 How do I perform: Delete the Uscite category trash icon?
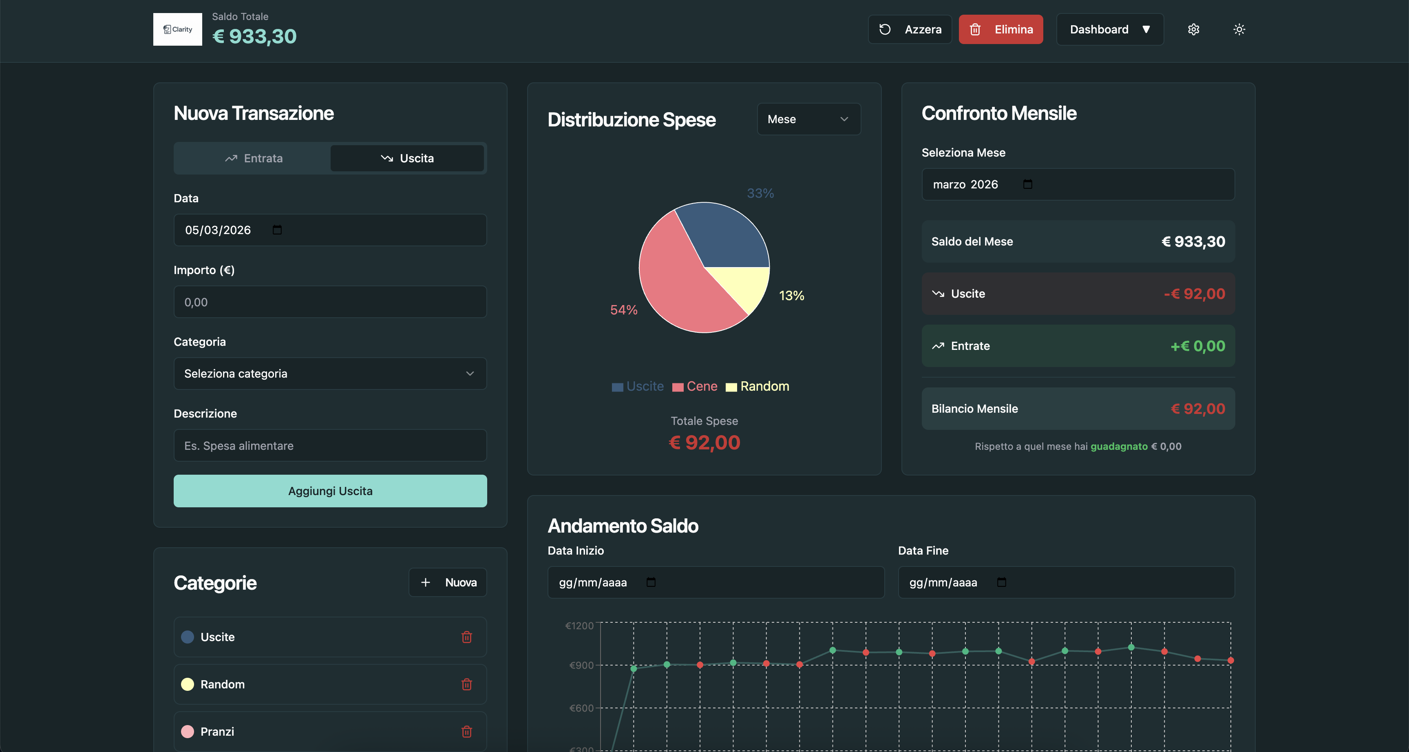[x=466, y=637]
